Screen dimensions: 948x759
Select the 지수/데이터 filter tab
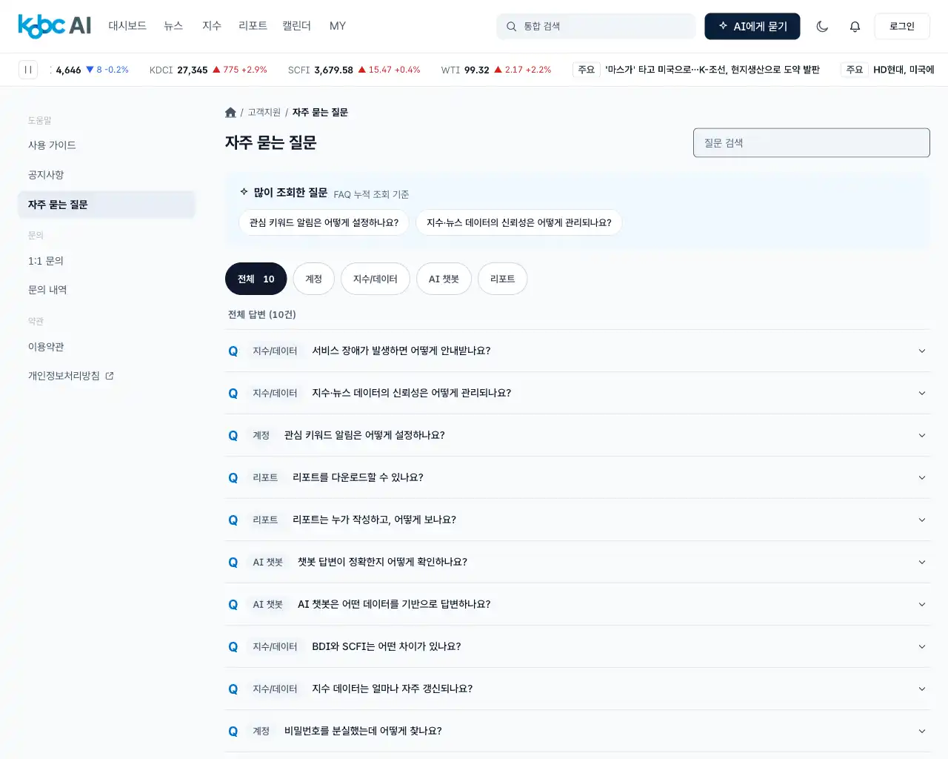tap(375, 279)
